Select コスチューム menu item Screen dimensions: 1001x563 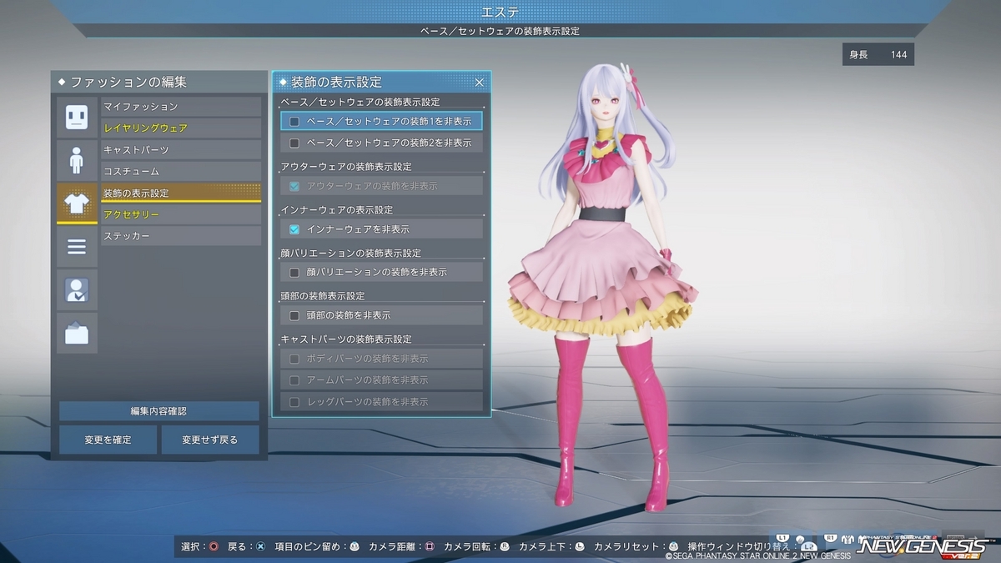coord(181,172)
